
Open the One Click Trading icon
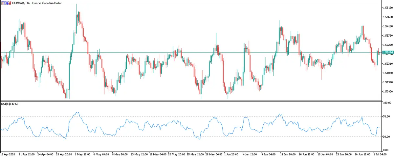9,3
